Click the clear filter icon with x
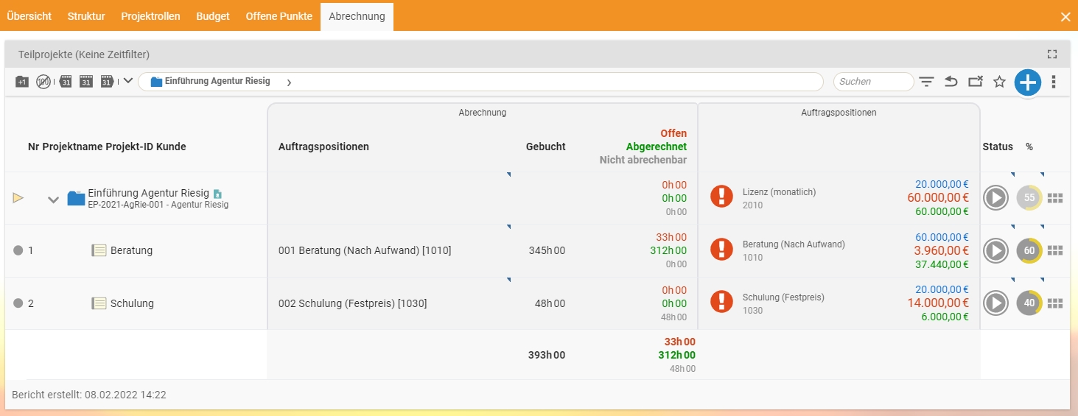1078x416 pixels. tap(976, 82)
